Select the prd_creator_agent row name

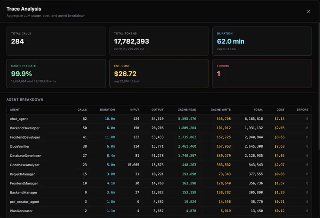[24, 201]
